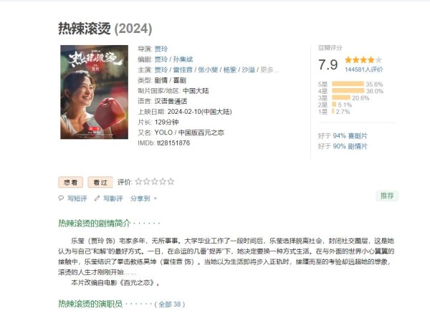The image size is (430, 313).
Task: Open director 贾玲's profile link
Action: pos(161,49)
